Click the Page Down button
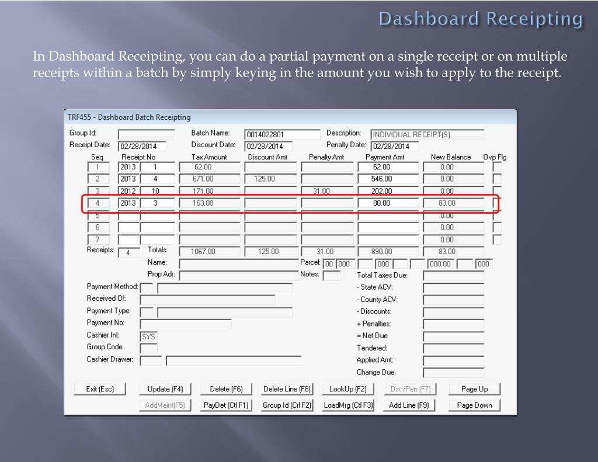This screenshot has height=462, width=598. (474, 405)
